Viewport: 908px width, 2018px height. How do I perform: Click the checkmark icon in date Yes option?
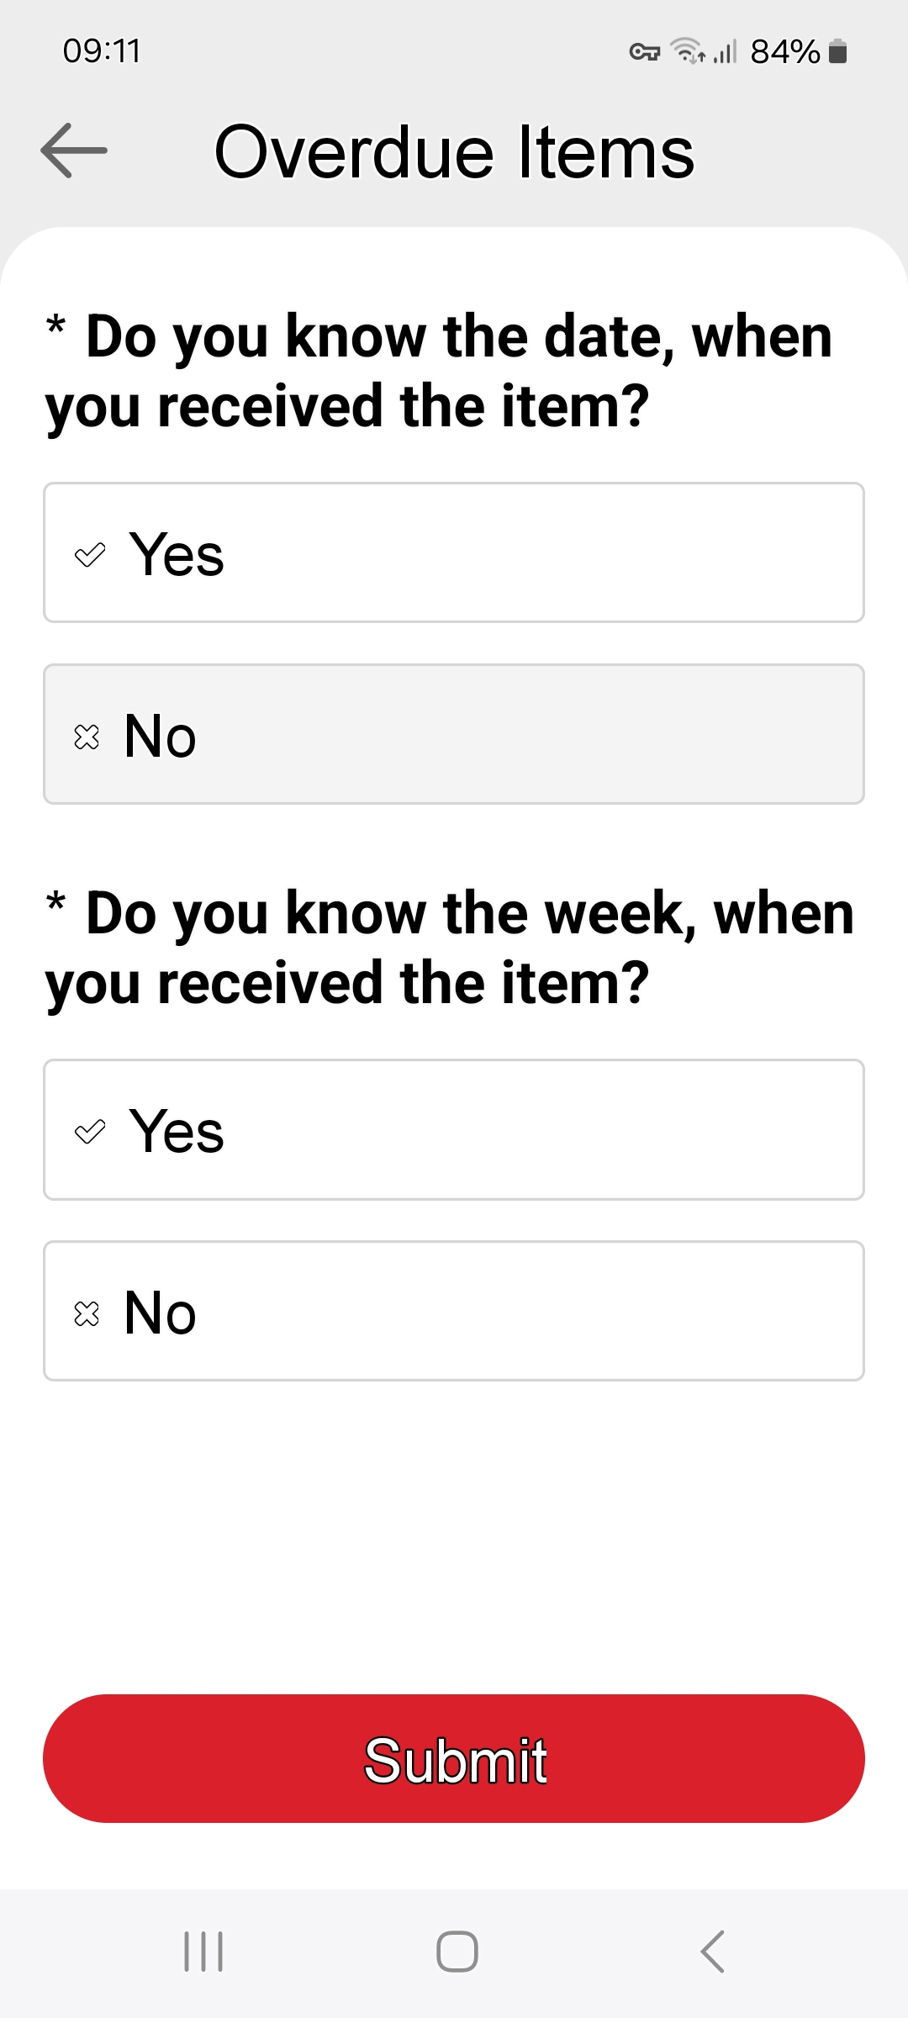(90, 554)
